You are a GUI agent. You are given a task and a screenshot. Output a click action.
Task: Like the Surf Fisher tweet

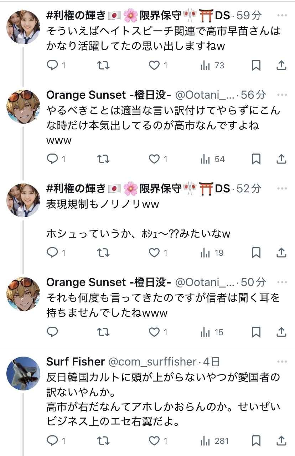coord(154,441)
